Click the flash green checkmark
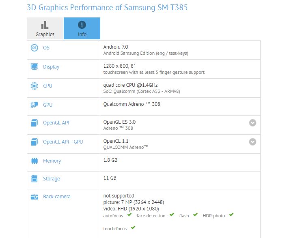This screenshot has height=238, width=289. [x=195, y=214]
